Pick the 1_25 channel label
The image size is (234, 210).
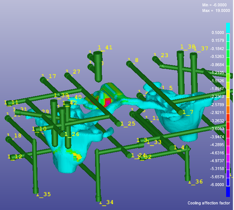128,124
